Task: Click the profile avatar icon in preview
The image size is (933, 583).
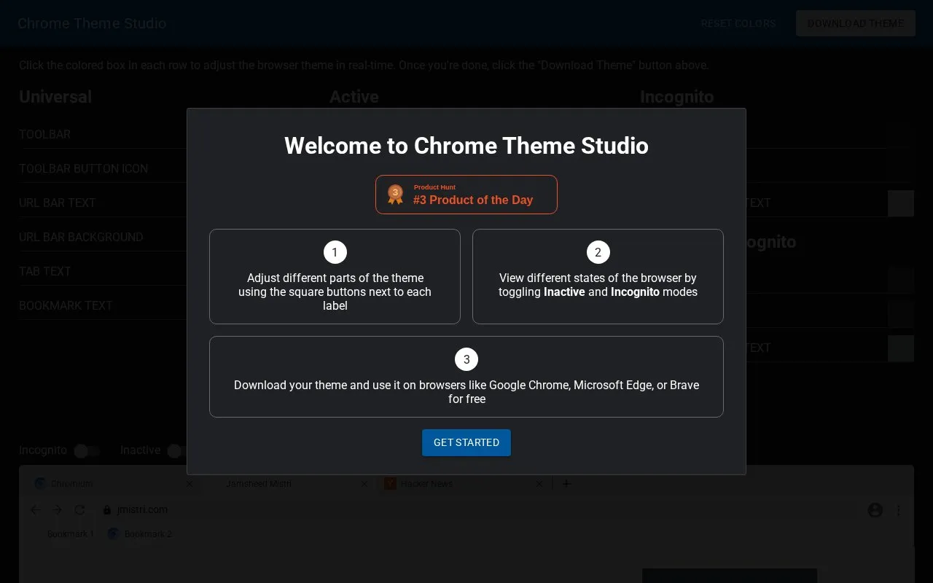Action: (x=875, y=510)
